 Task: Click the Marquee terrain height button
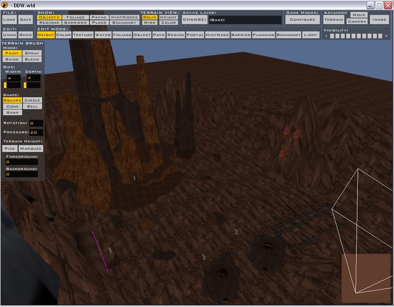tap(31, 149)
